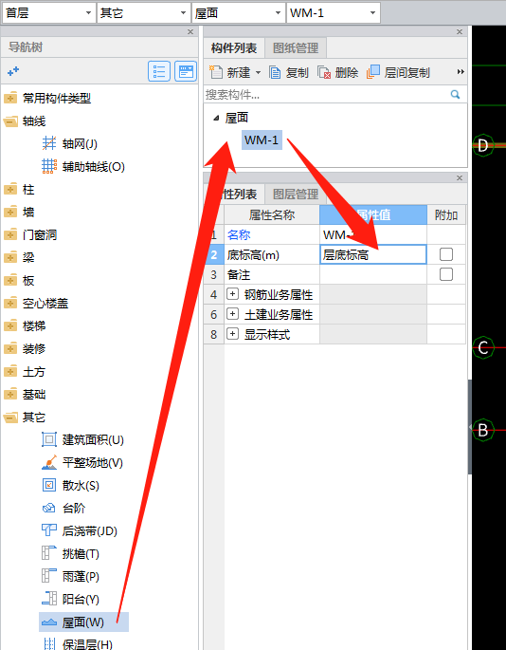
Task: Select 辅助轴线(O) auxiliary axis item
Action: point(83,167)
